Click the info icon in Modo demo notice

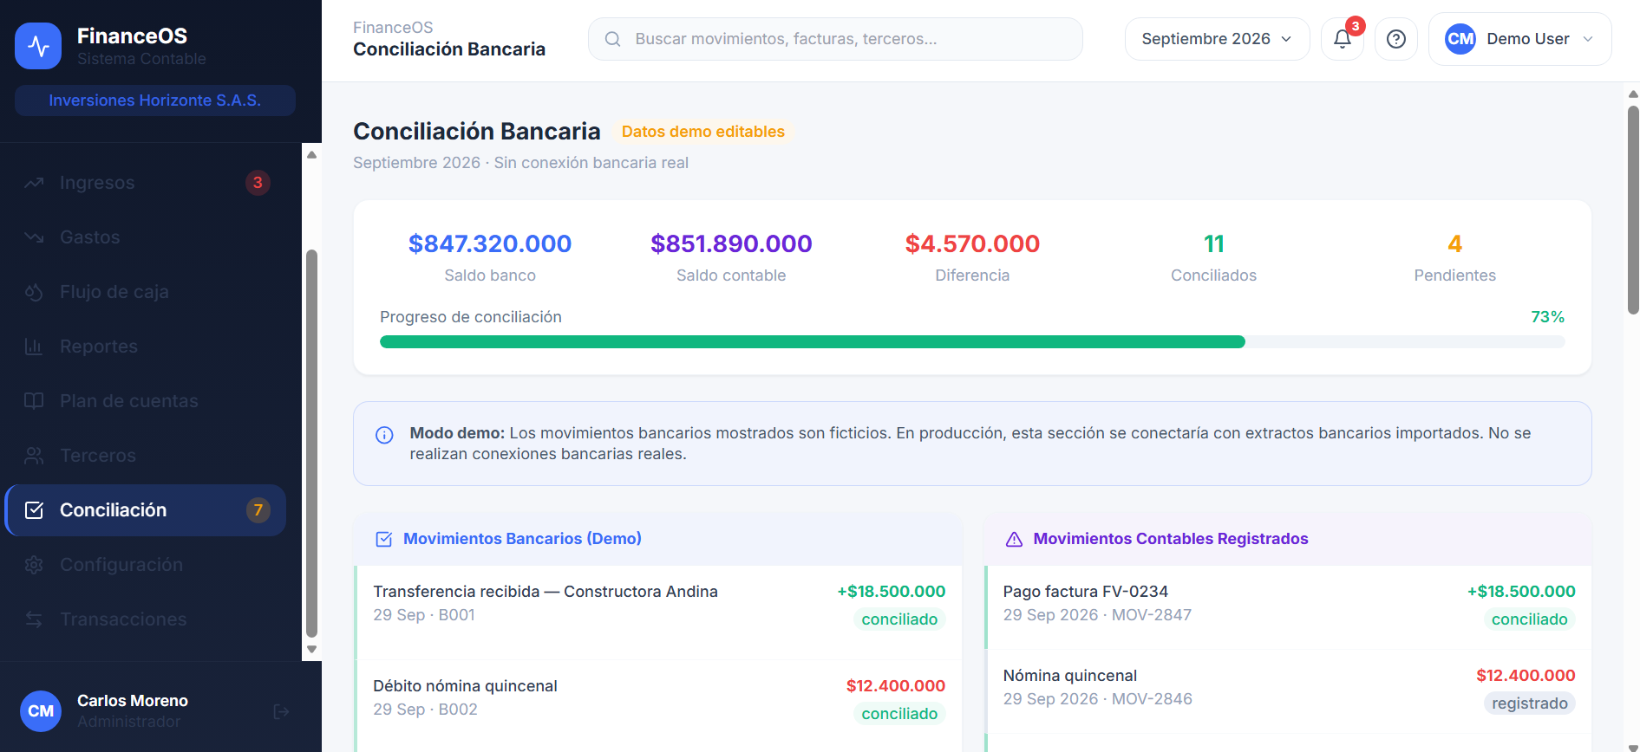pyautogui.click(x=384, y=435)
